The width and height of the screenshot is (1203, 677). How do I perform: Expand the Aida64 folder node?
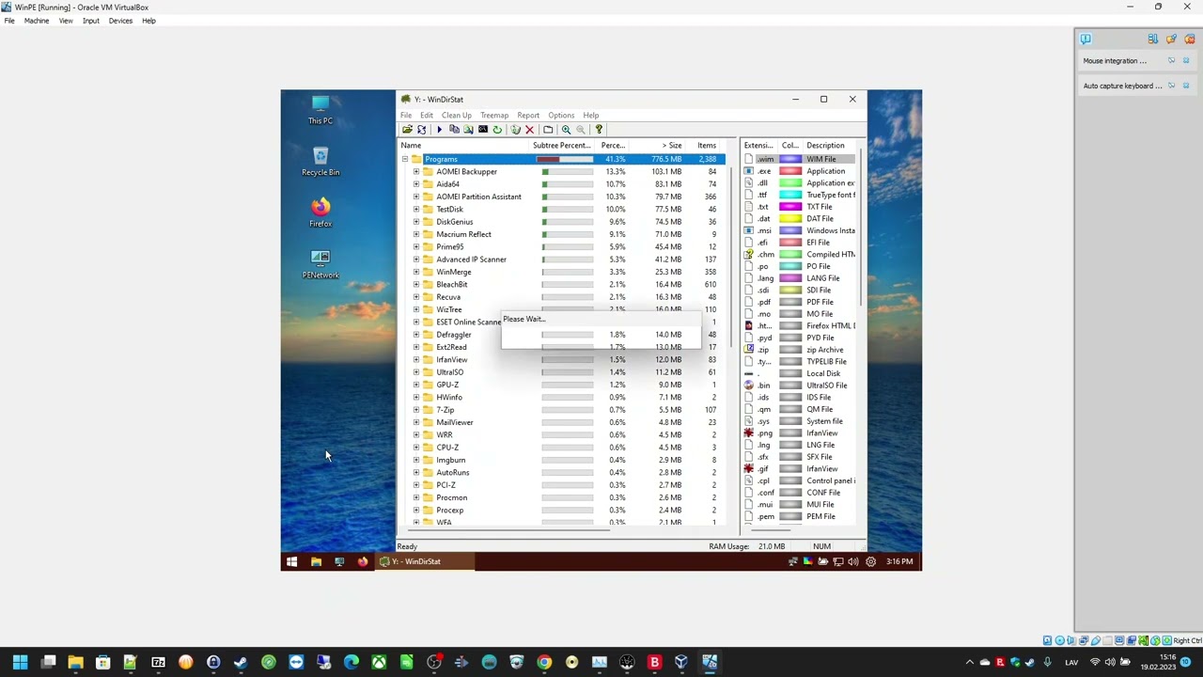416,184
